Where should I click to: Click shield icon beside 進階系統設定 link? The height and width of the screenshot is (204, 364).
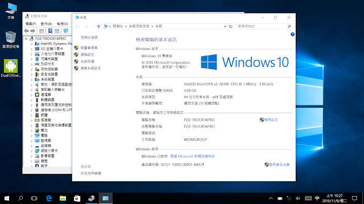76,68
